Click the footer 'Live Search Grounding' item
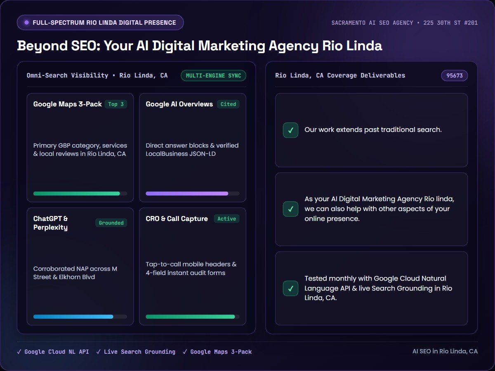The width and height of the screenshot is (495, 371). 136,352
